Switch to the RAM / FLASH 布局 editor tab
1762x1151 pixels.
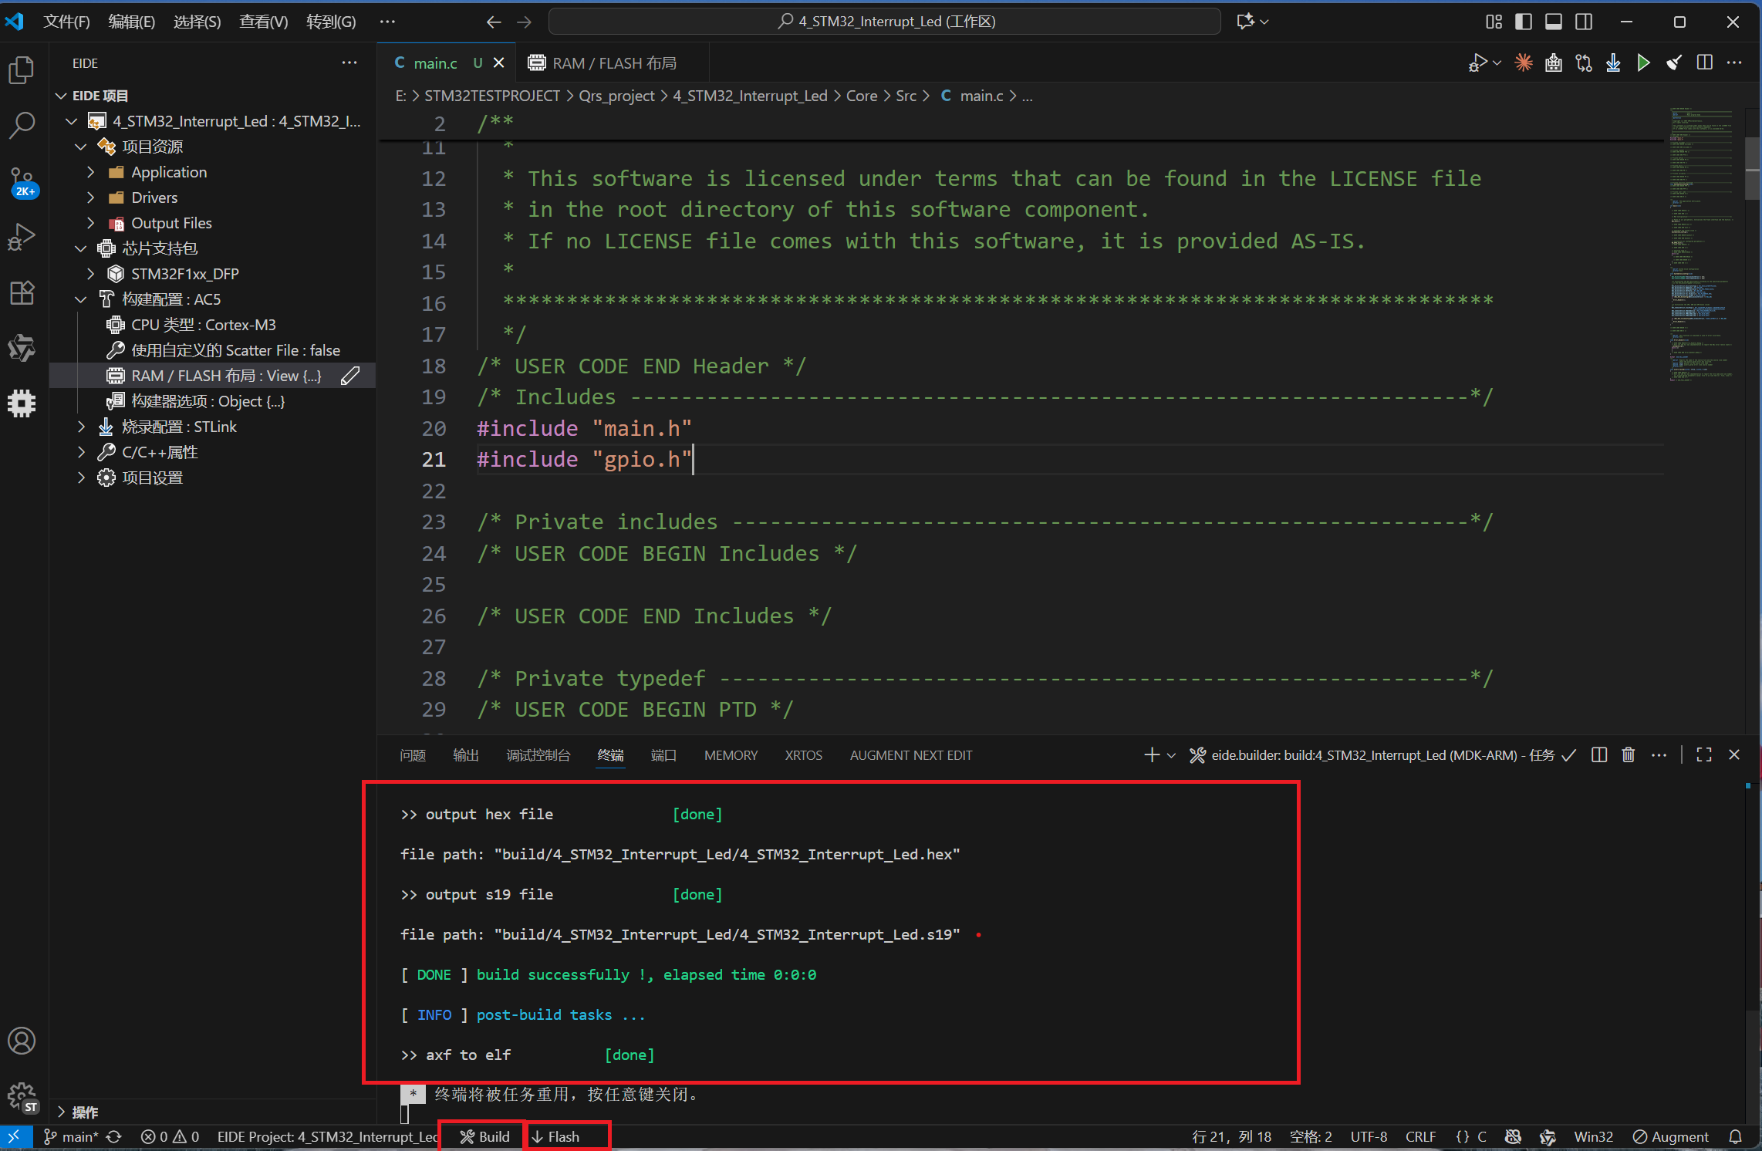(x=603, y=63)
